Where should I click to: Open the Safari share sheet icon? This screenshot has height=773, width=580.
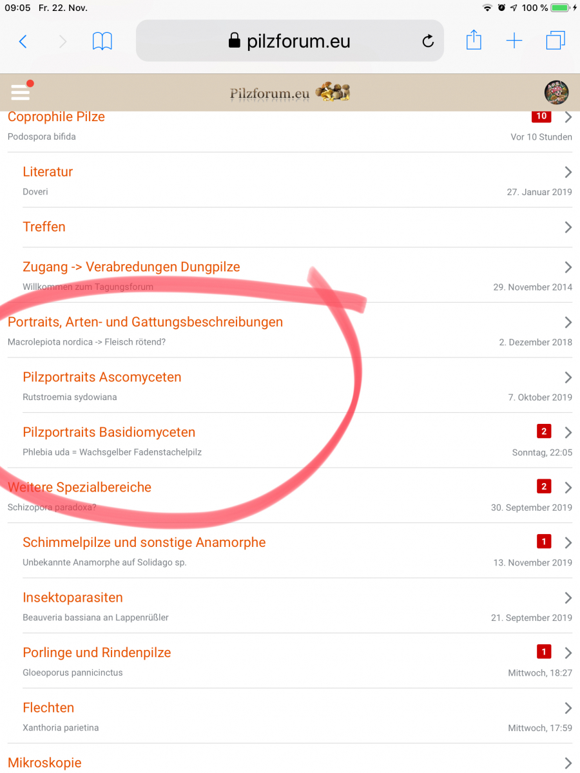(474, 41)
